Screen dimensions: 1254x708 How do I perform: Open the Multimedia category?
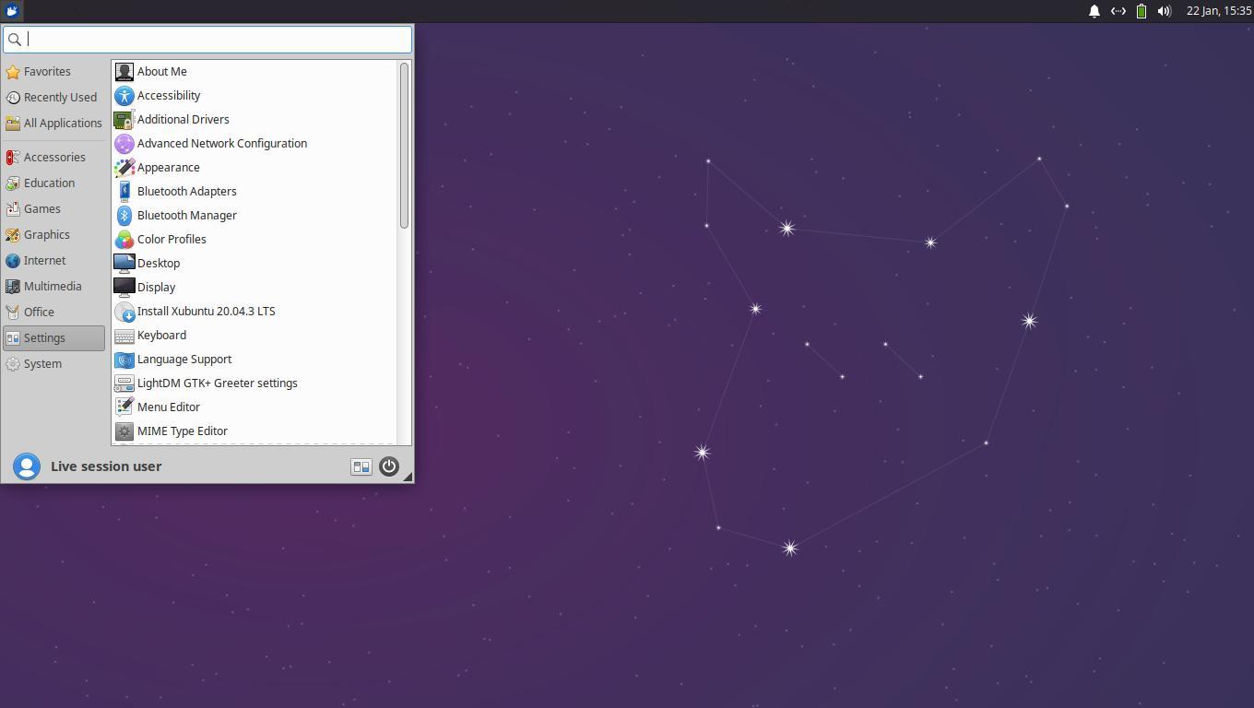tap(53, 286)
